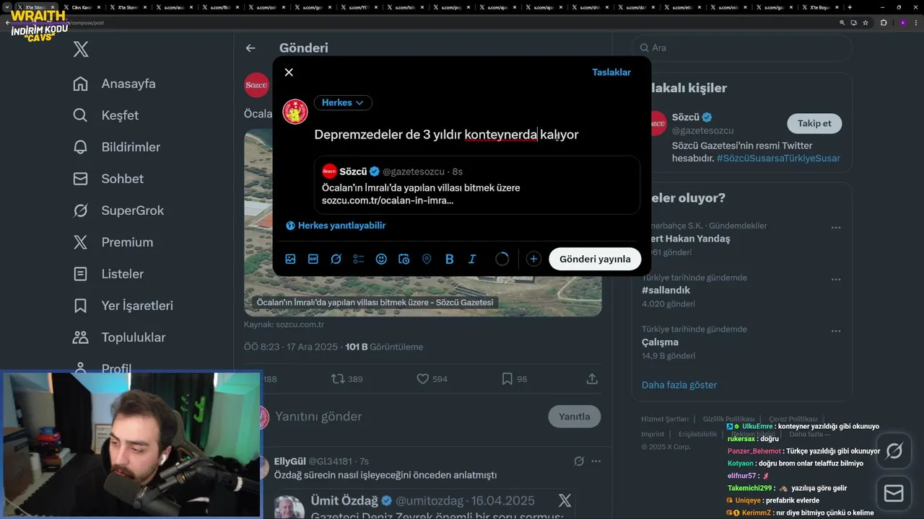Click the Grok enhance icon in composer
Image resolution: width=924 pixels, height=519 pixels.
pyautogui.click(x=336, y=259)
